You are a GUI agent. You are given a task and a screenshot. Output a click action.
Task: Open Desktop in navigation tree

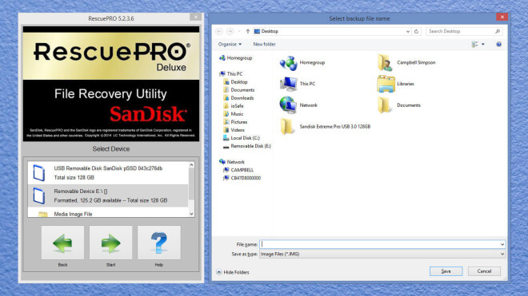(235, 82)
